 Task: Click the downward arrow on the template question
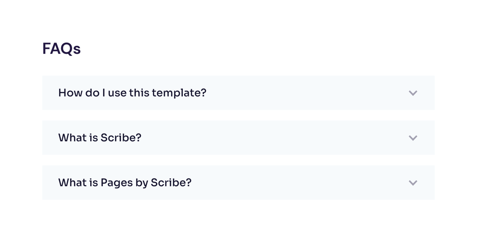413,93
